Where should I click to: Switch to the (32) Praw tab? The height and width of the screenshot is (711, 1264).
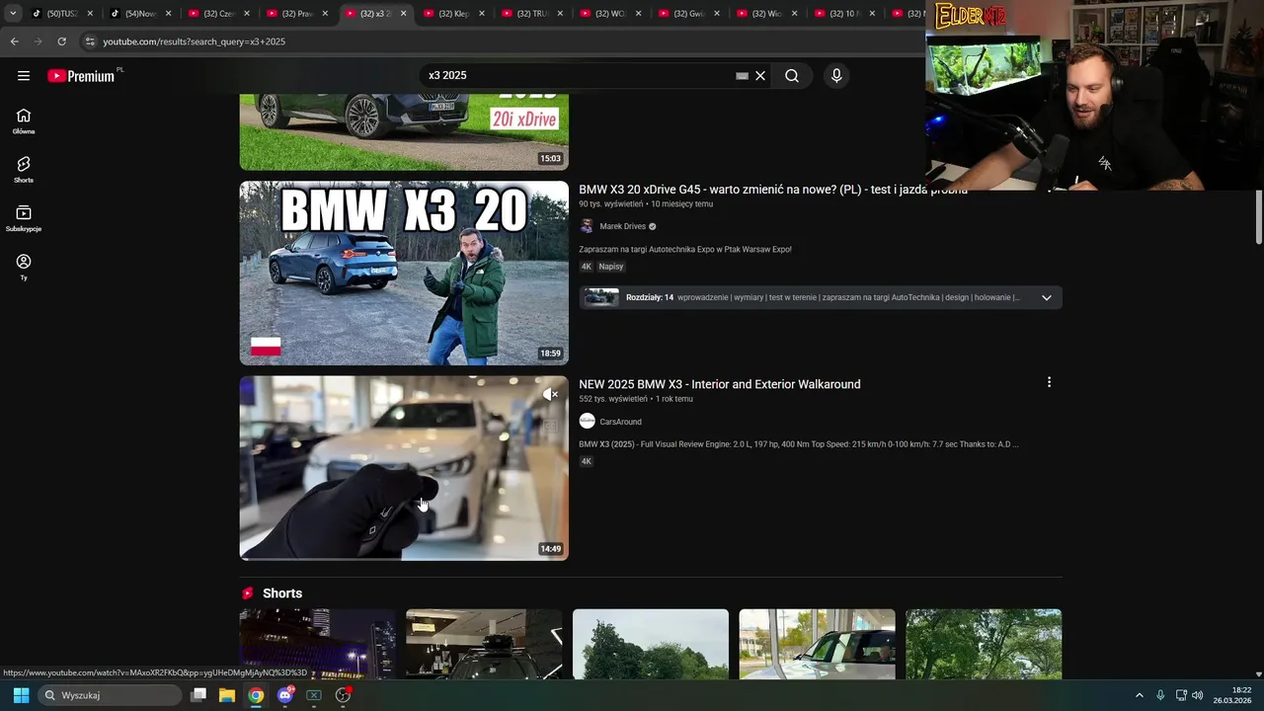[x=296, y=14]
